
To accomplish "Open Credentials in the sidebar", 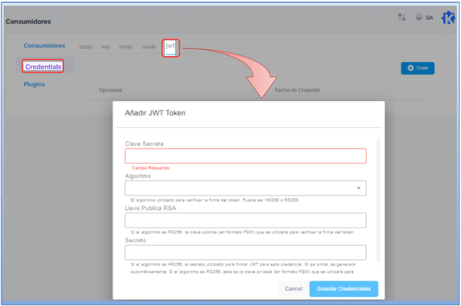I will tap(43, 67).
